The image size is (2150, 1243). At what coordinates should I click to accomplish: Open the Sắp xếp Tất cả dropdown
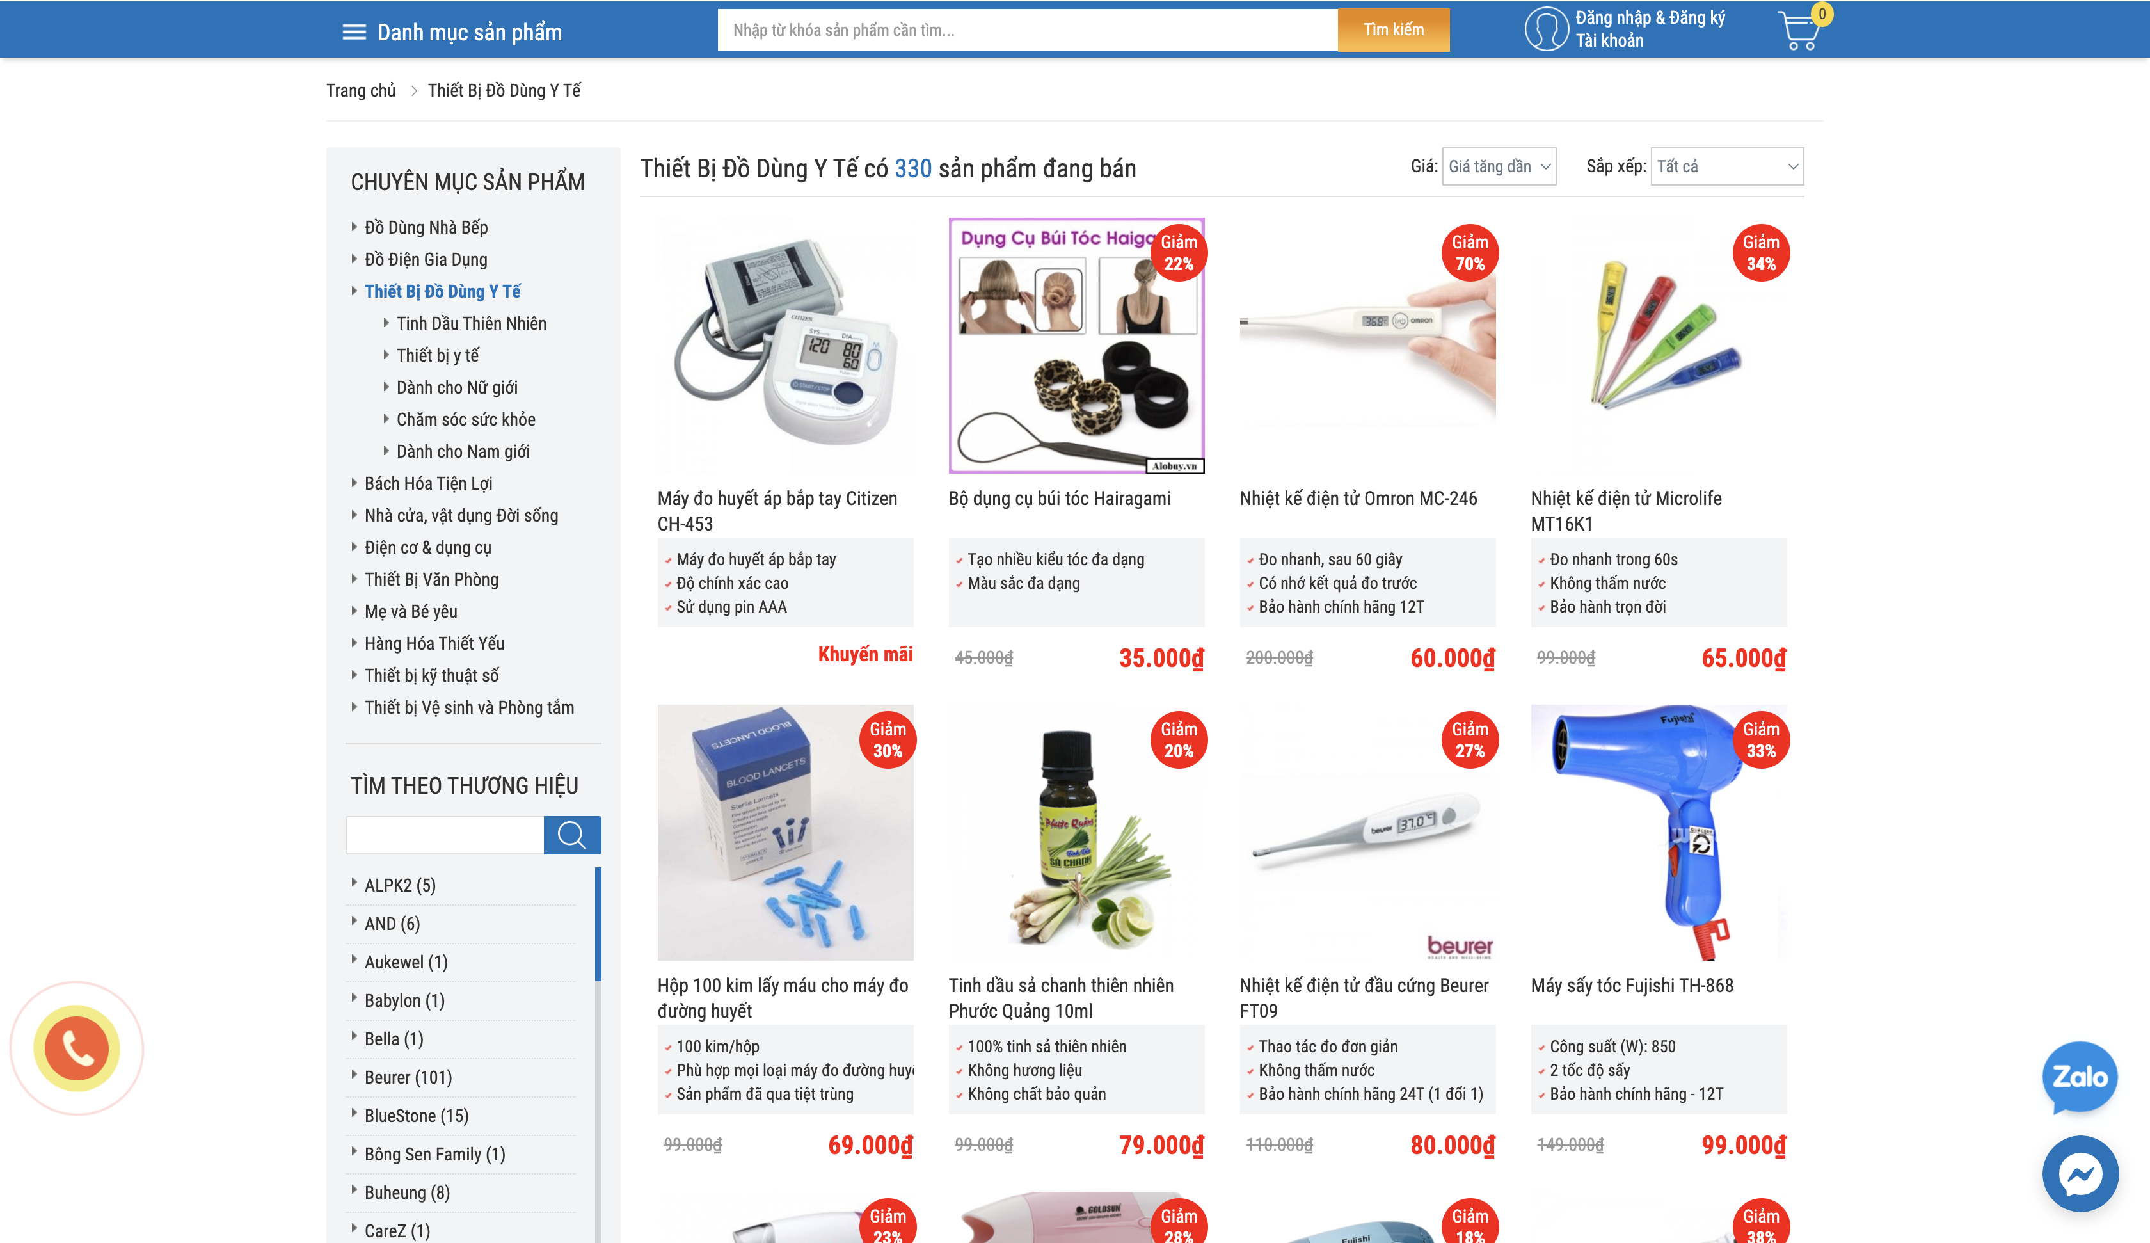(x=1727, y=166)
